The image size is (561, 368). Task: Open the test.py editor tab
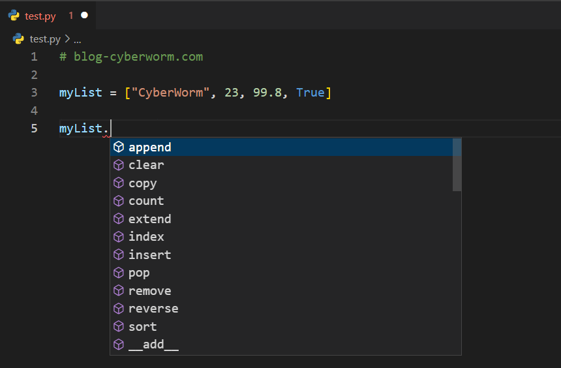pos(40,16)
